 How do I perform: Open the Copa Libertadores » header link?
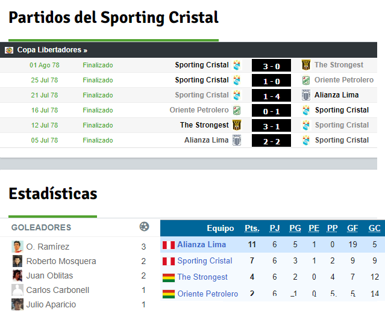[52, 50]
